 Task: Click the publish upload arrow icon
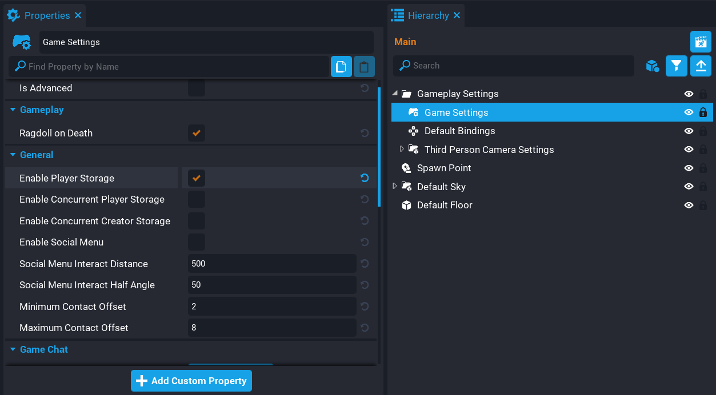pos(701,66)
